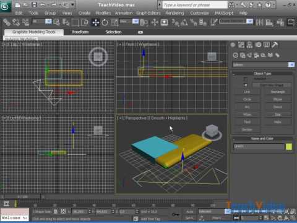
Task: Toggle the Selection Lock padlock
Action: pos(56,211)
